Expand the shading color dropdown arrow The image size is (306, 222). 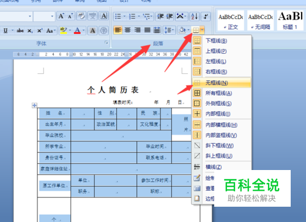pos(188,31)
